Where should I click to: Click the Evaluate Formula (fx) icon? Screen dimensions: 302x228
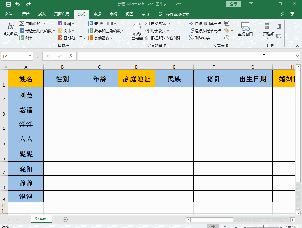tap(227, 38)
